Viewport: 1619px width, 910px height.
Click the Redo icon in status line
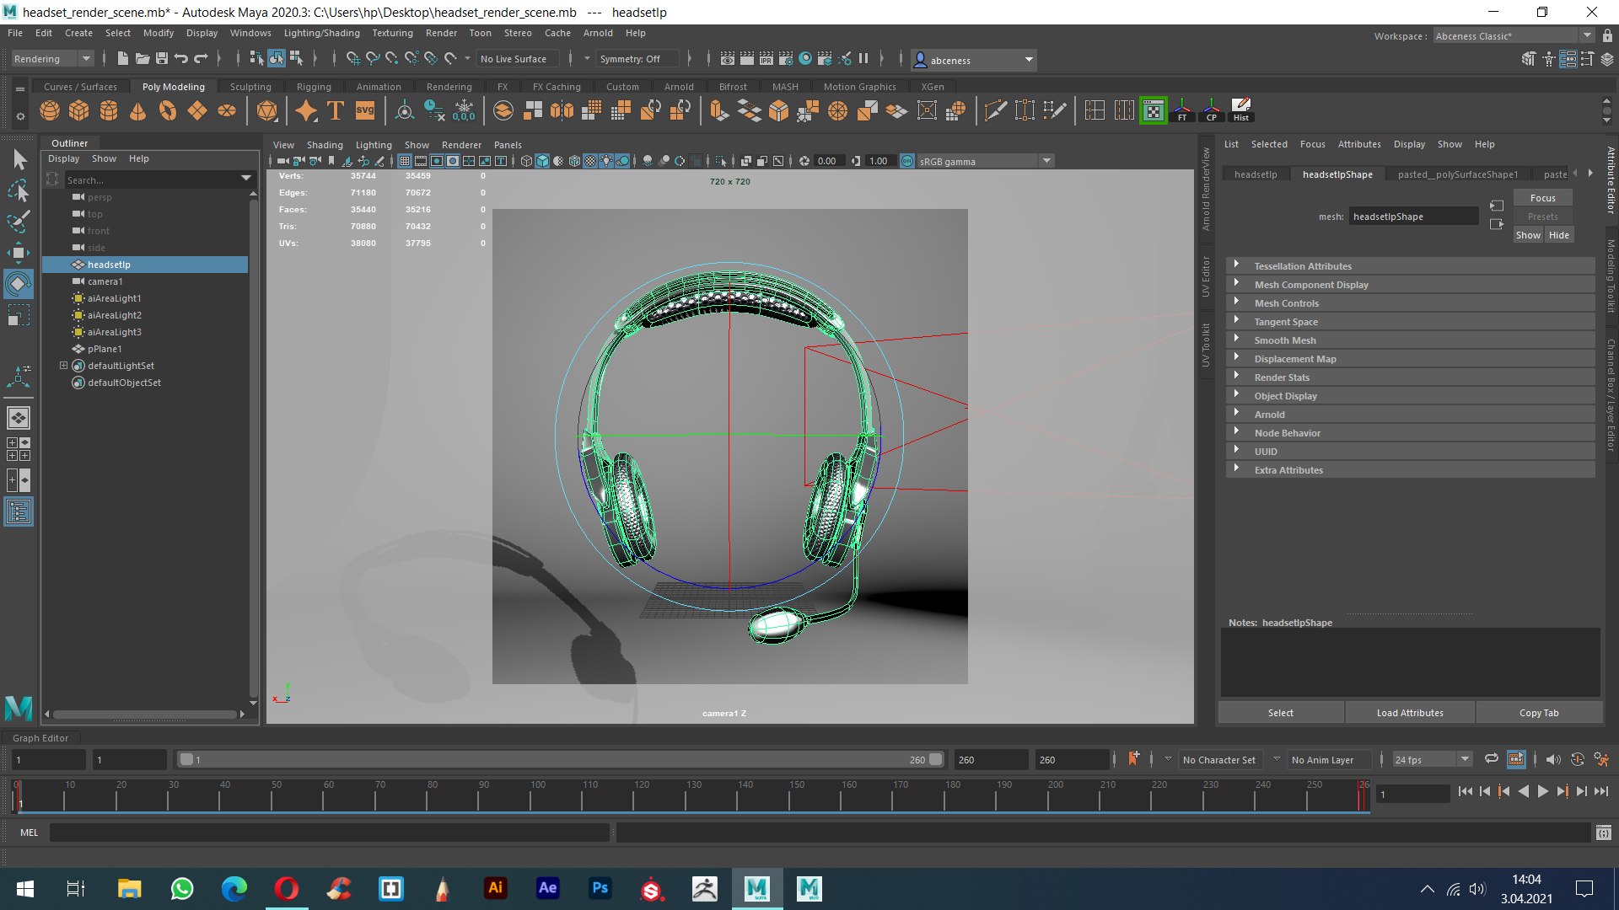click(201, 59)
